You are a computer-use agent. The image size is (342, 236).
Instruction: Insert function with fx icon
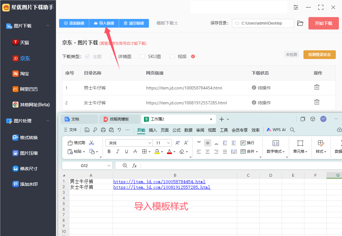pos(135,166)
